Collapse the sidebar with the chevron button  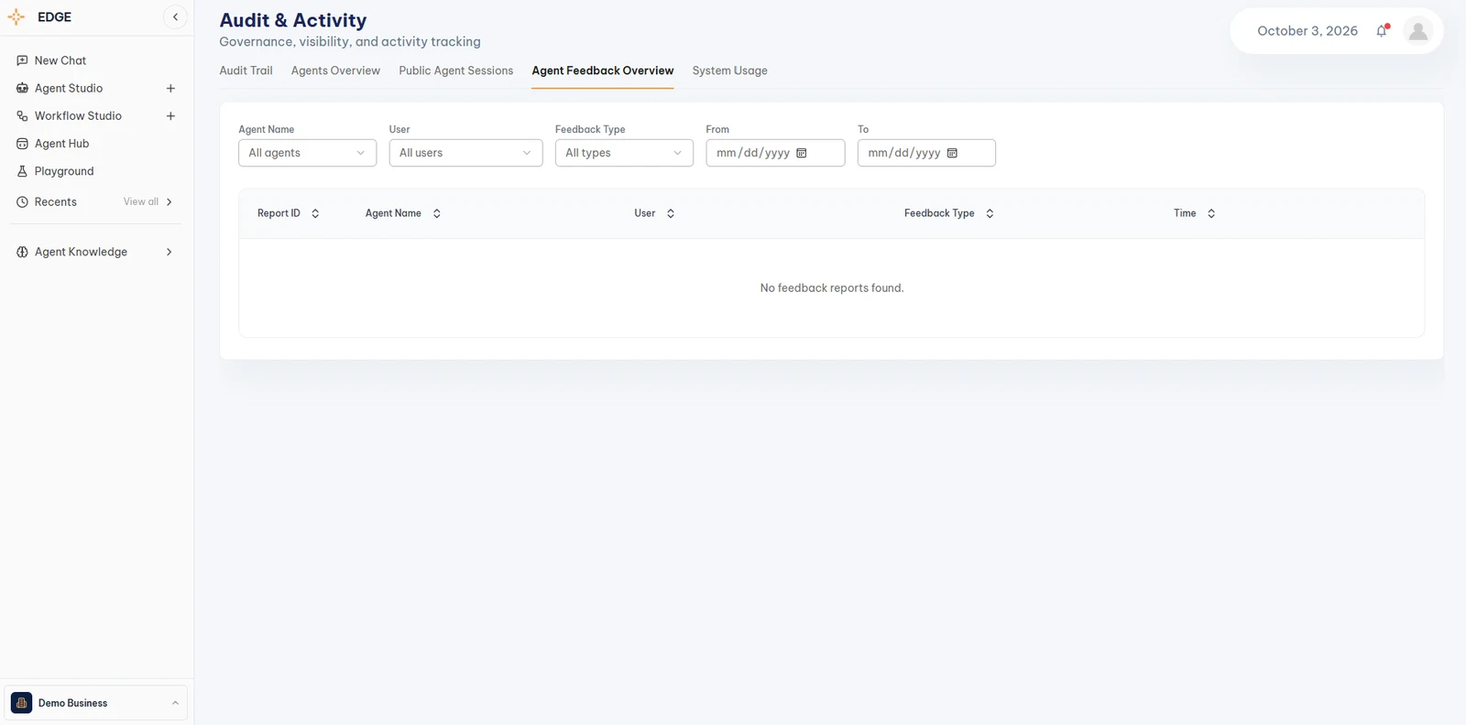click(175, 17)
